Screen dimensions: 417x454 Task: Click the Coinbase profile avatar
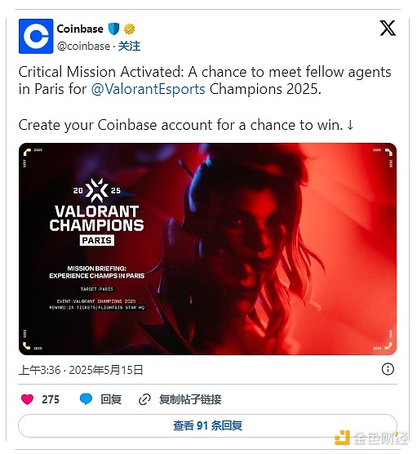point(36,36)
